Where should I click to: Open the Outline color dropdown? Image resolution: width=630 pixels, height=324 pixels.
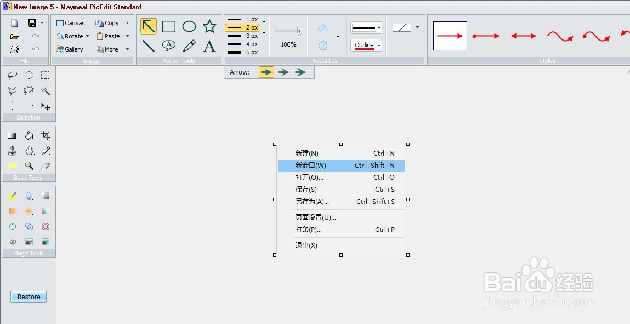coord(379,46)
